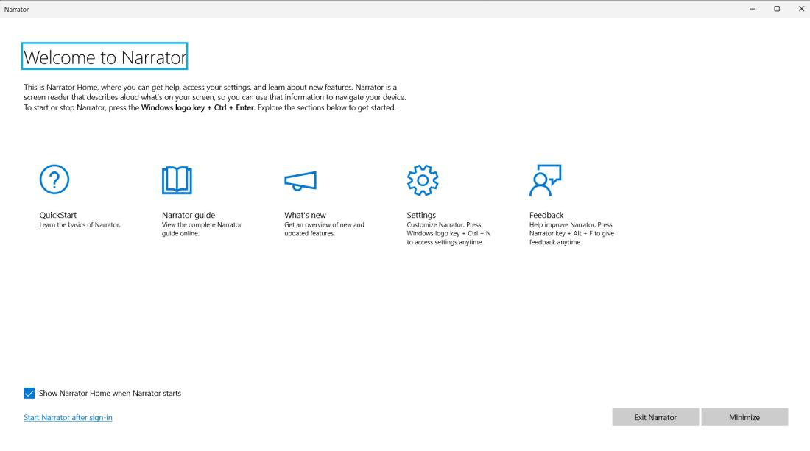Image resolution: width=810 pixels, height=451 pixels.
Task: Open the Feedback person icon
Action: point(545,180)
